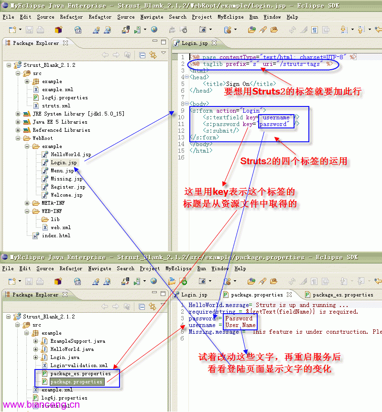
Task: Expand Java EE 5 Libraries node
Action: click(18, 122)
